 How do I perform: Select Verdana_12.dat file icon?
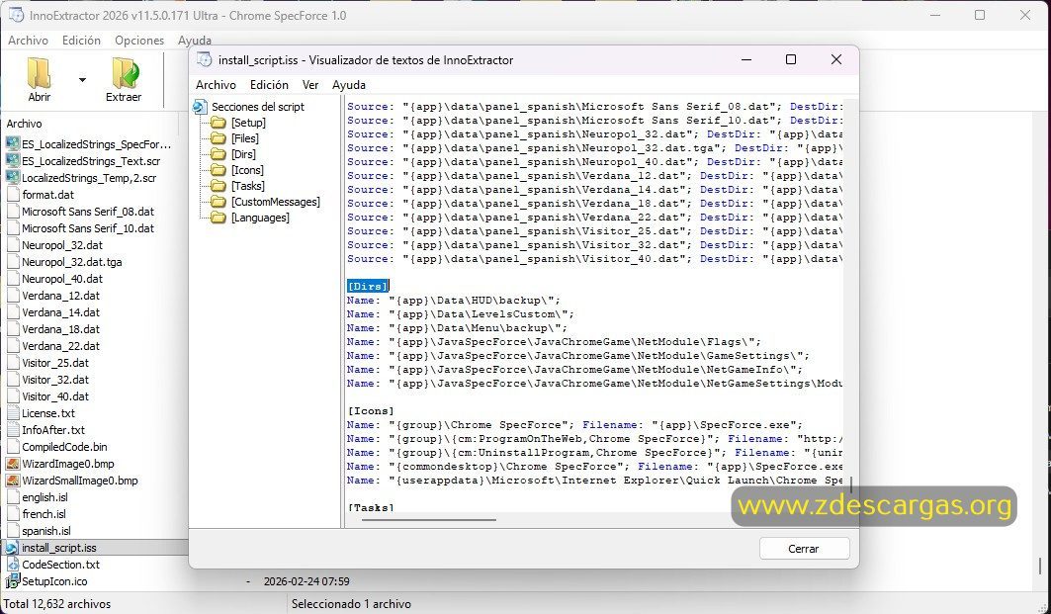[x=12, y=296]
